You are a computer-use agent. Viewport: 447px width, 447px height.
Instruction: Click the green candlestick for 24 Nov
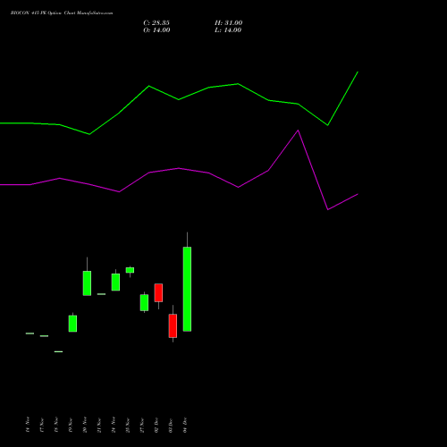click(x=115, y=282)
